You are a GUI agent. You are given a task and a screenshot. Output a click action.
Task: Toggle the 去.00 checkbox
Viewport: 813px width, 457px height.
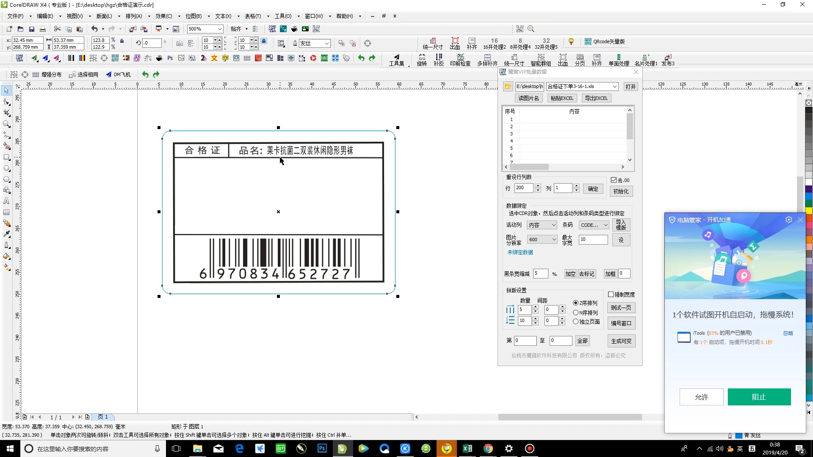coord(614,180)
